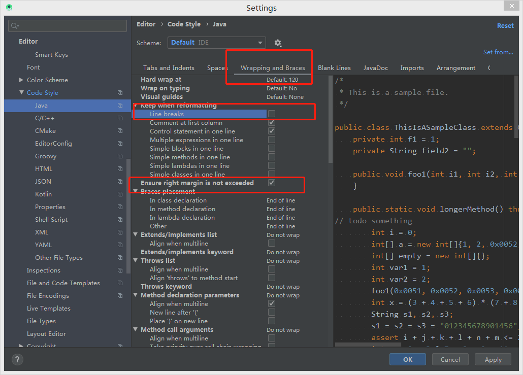
Task: Collapse the Code Style tree node
Action: (x=21, y=93)
